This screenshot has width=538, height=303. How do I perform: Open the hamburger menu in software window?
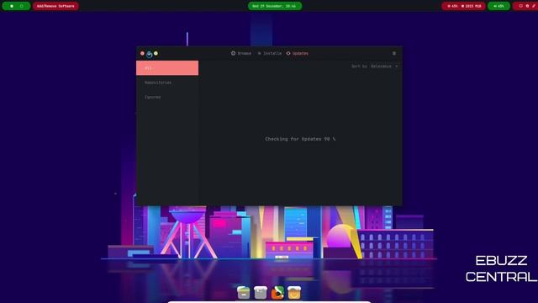point(394,54)
